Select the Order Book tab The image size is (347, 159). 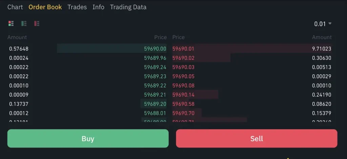click(45, 7)
